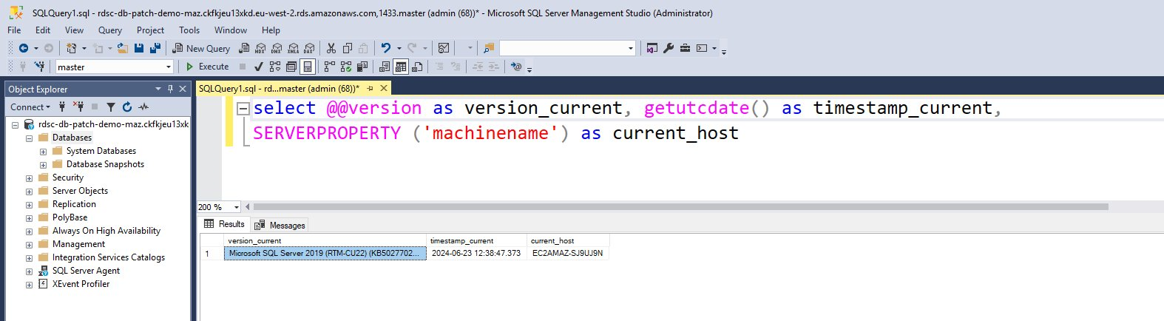The width and height of the screenshot is (1164, 321).
Task: Switch to the Messages tab
Action: pyautogui.click(x=280, y=225)
